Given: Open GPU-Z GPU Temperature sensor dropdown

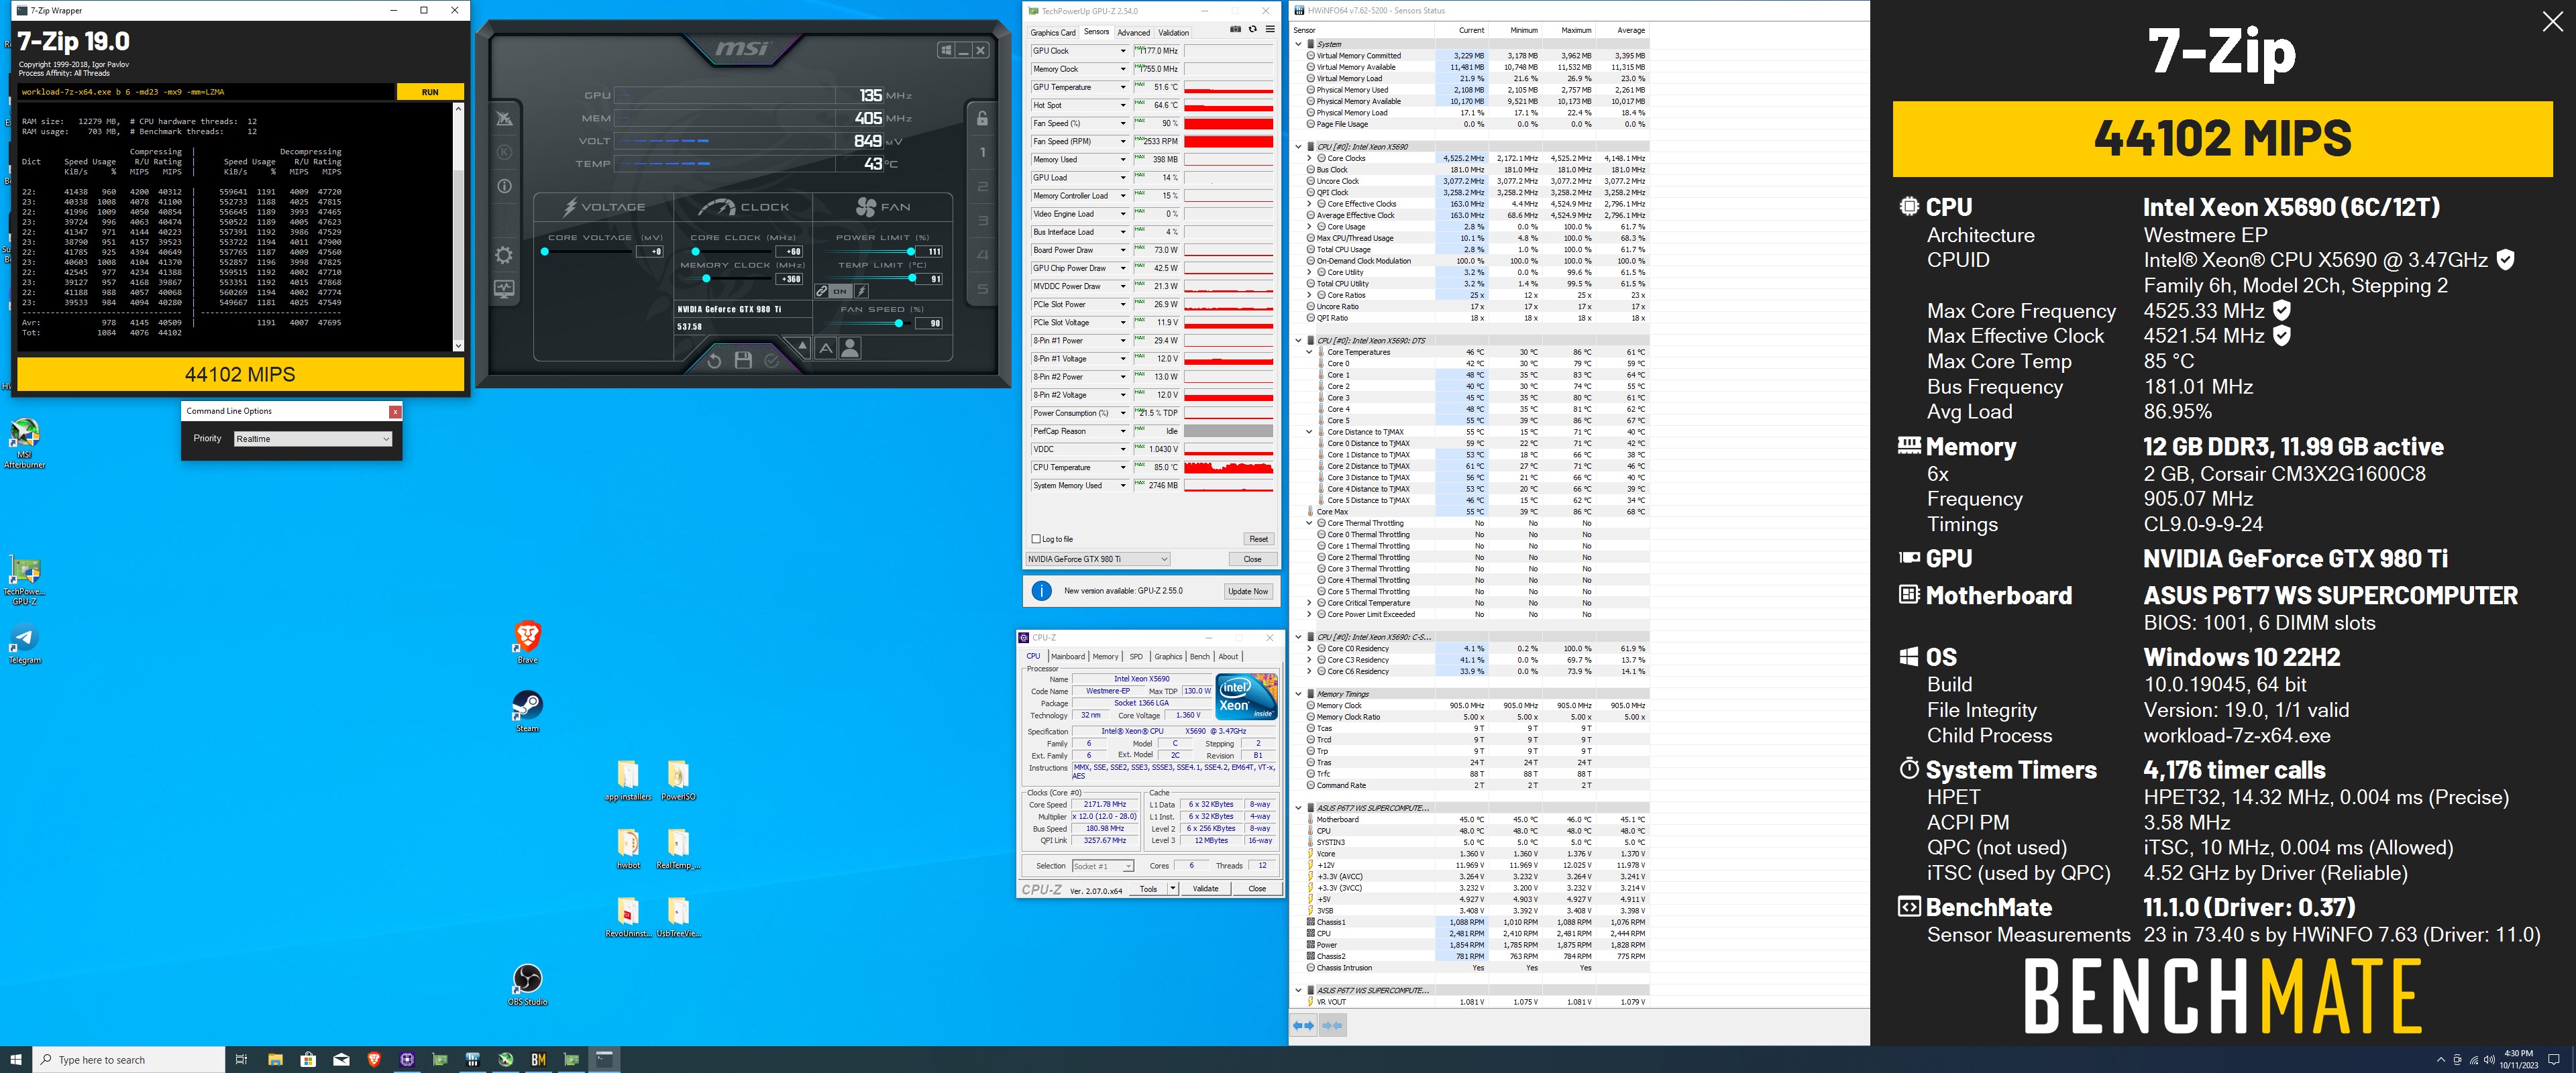Looking at the screenshot, I should point(1122,87).
